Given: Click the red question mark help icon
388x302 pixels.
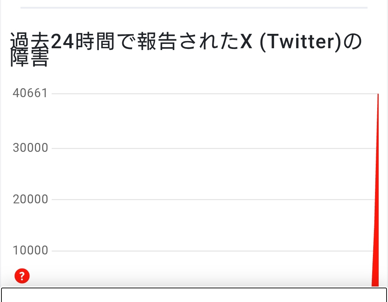Looking at the screenshot, I should tap(22, 276).
